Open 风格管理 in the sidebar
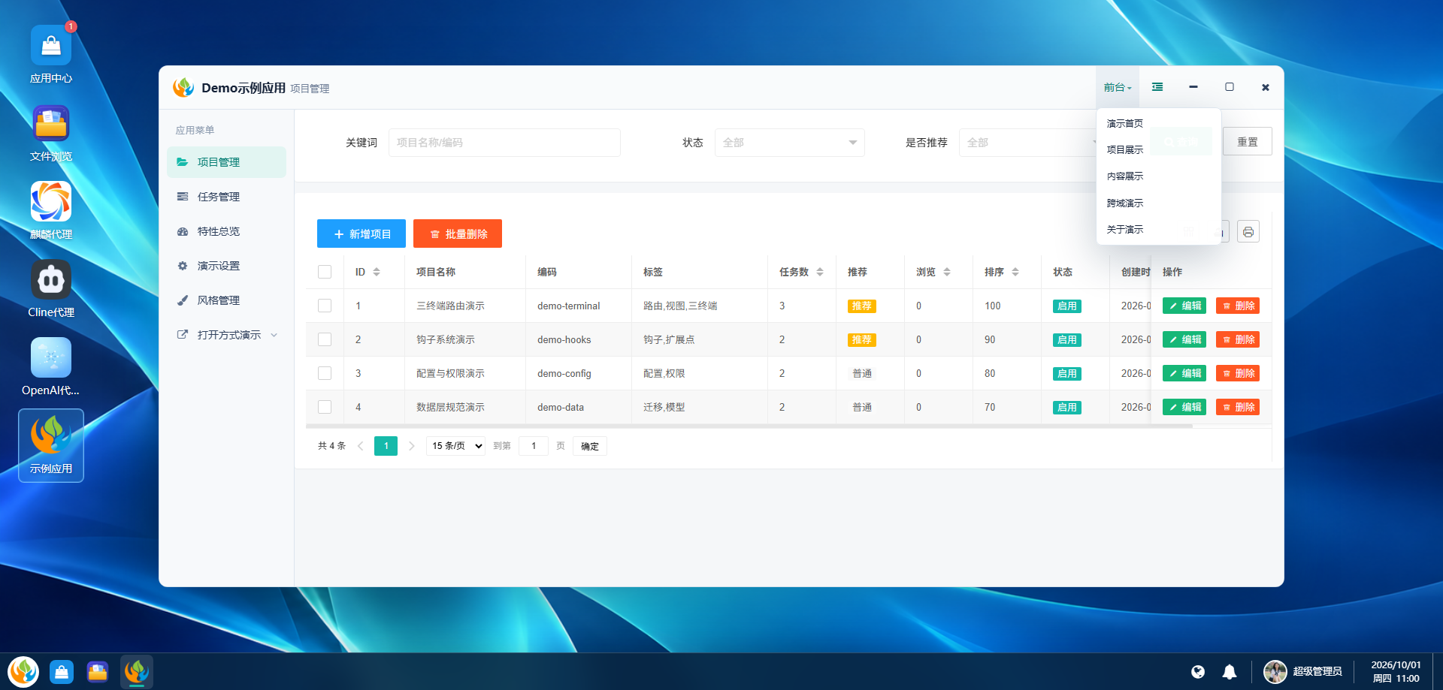Viewport: 1443px width, 690px height. [x=226, y=300]
